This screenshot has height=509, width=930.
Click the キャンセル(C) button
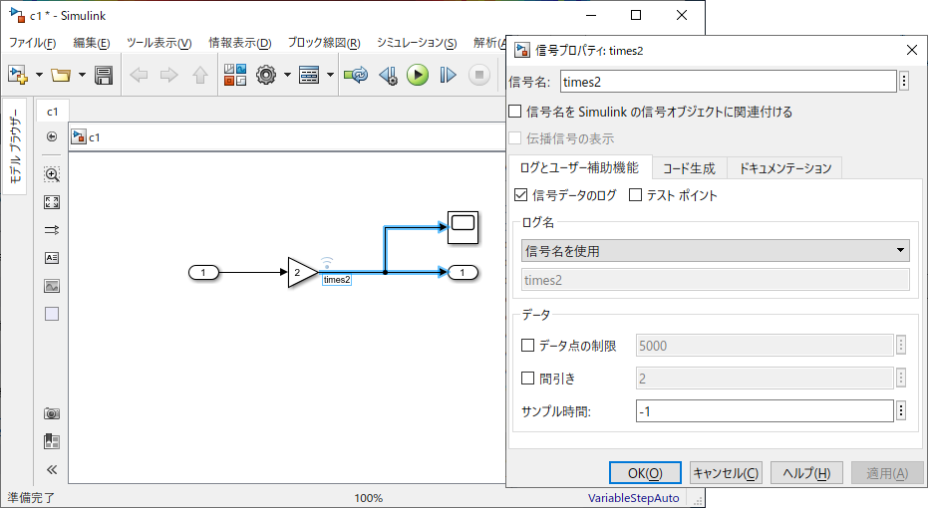pyautogui.click(x=726, y=473)
